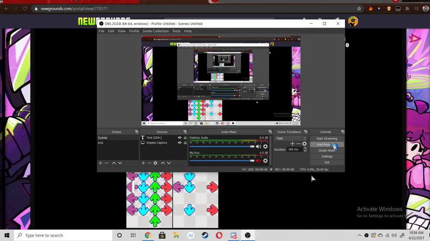Click Exit button in Controls
Image resolution: width=430 pixels, height=241 pixels.
pyautogui.click(x=327, y=162)
